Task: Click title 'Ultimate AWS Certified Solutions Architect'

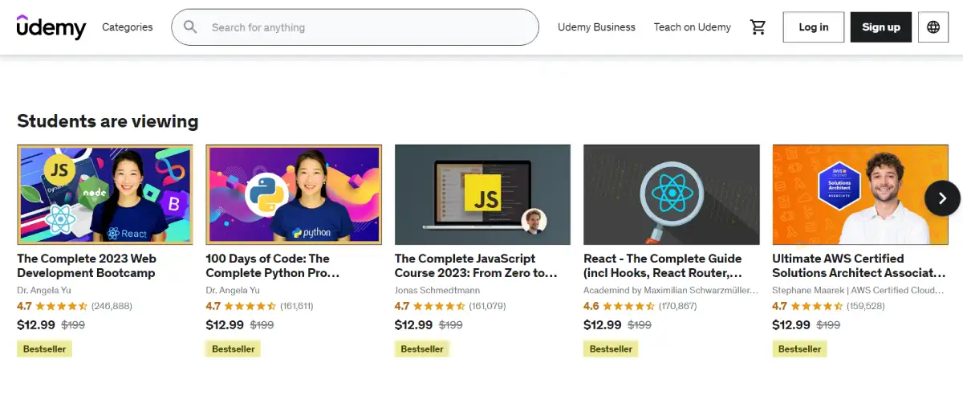Action: point(859,266)
